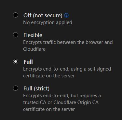Select the Off (not secure) radio button
Viewport: 122px width, 120px height.
pos(16,15)
